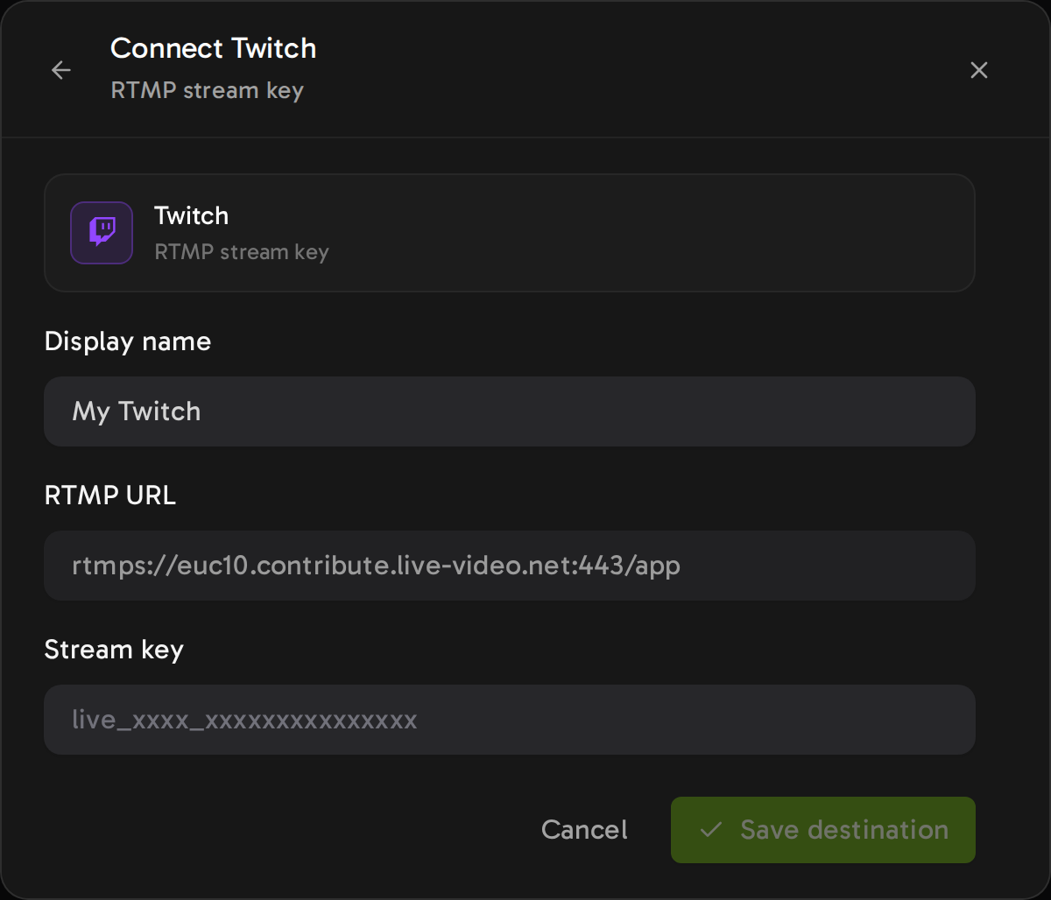Click 'RTMP stream key' subtitle under the title
The image size is (1051, 900).
pyautogui.click(x=207, y=90)
